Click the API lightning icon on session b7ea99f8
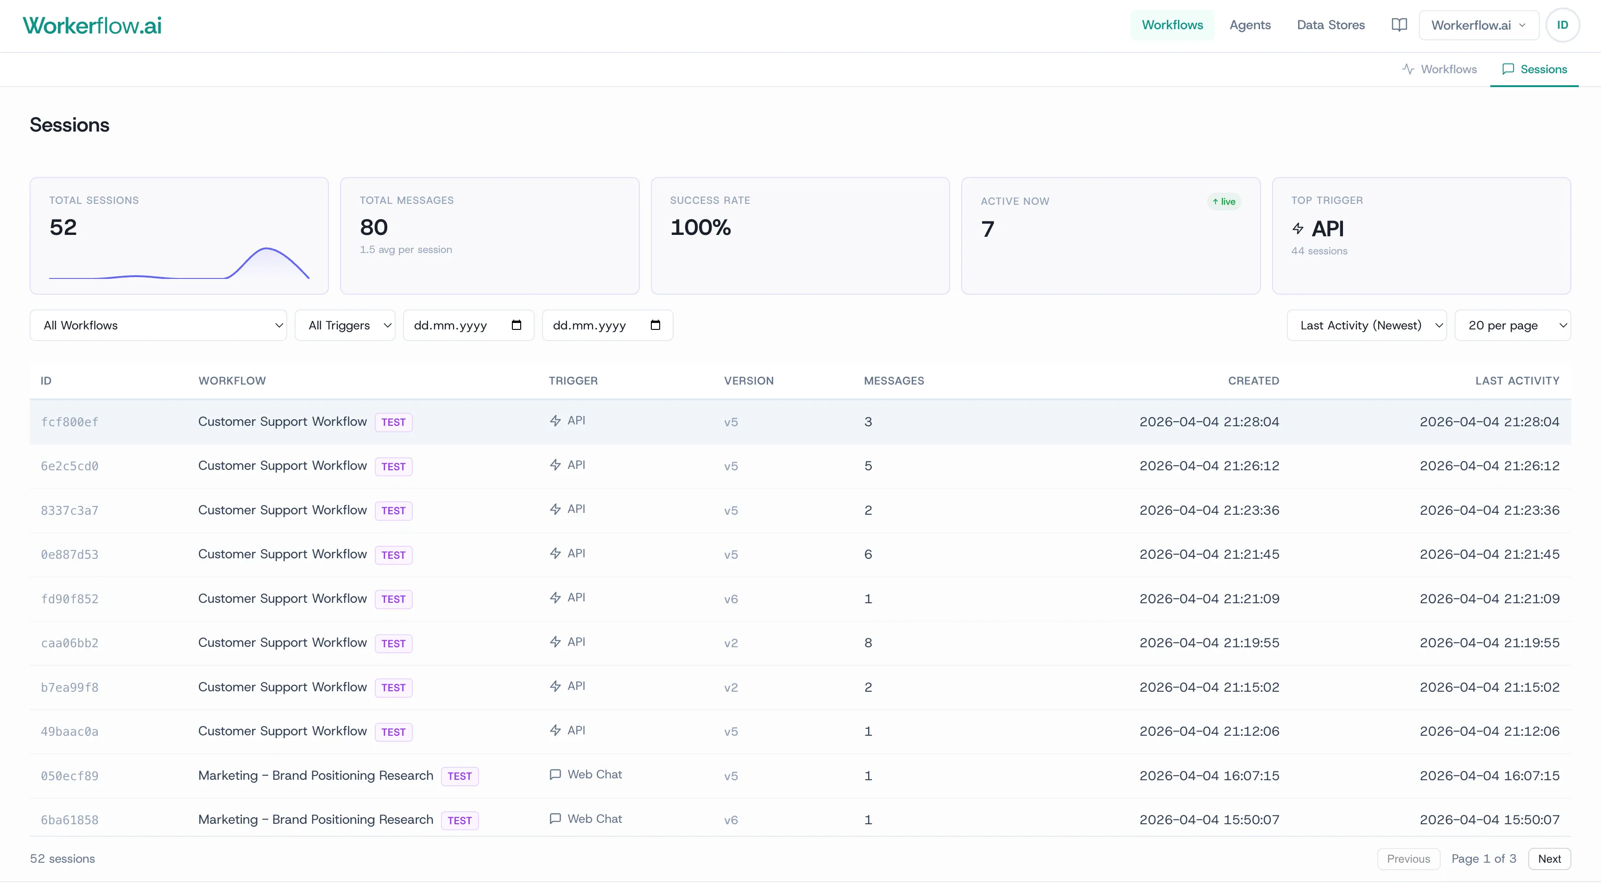The width and height of the screenshot is (1601, 884). point(555,686)
